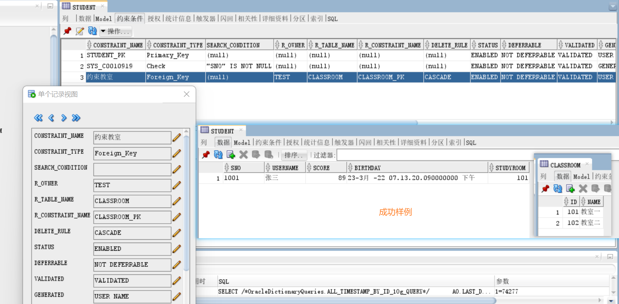Select STUDENT_PK constraint row
Image resolution: width=619 pixels, height=304 pixels.
[x=338, y=55]
